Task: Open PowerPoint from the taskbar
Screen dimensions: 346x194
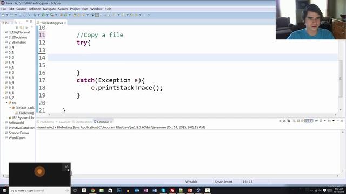Action: [190, 190]
